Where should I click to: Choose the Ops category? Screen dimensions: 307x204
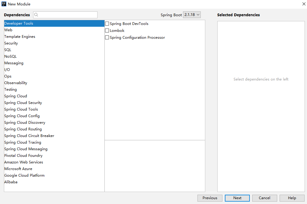click(x=54, y=76)
